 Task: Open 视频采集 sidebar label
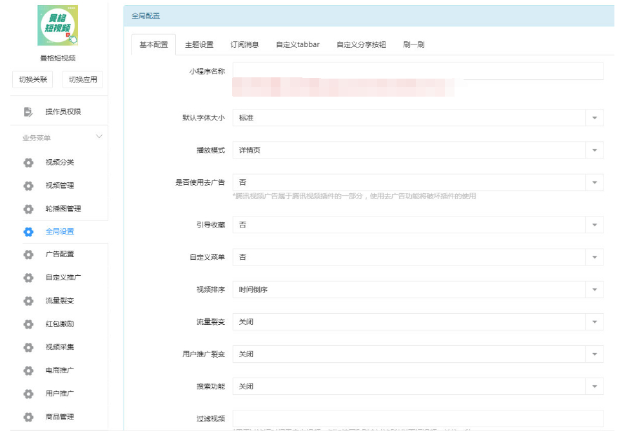point(60,347)
